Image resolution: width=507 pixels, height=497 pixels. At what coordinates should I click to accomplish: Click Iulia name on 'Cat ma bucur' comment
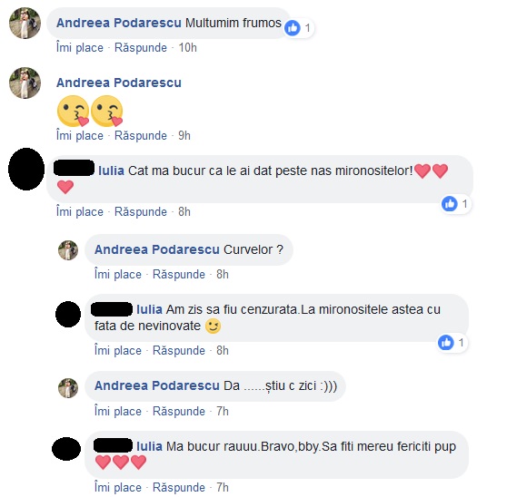111,171
